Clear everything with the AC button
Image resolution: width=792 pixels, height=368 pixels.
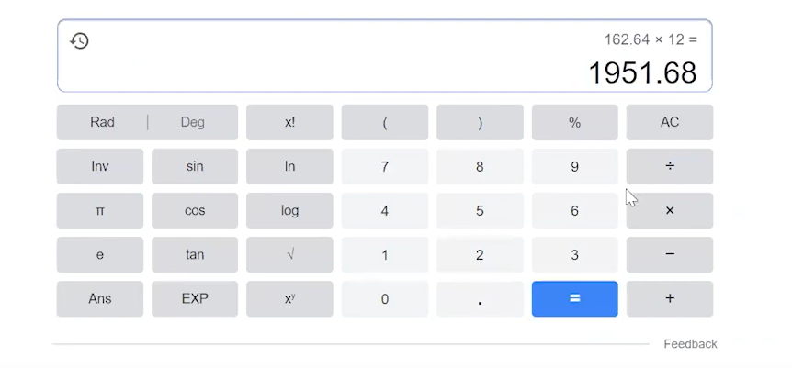[670, 122]
